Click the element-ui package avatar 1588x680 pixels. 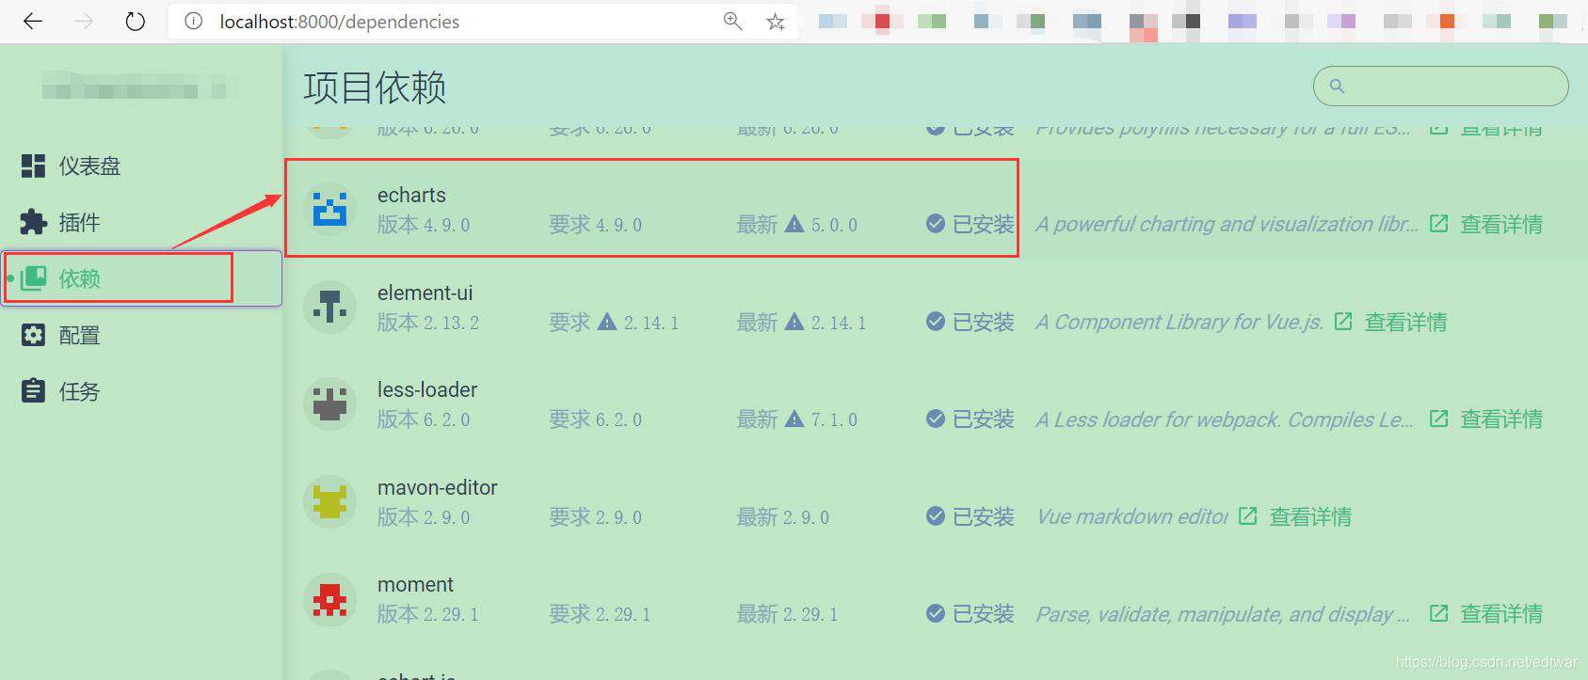[329, 307]
